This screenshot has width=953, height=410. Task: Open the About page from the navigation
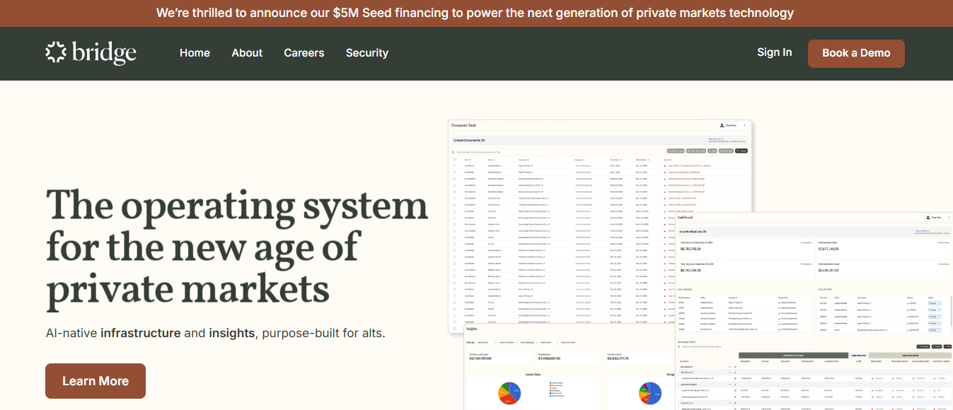point(246,52)
